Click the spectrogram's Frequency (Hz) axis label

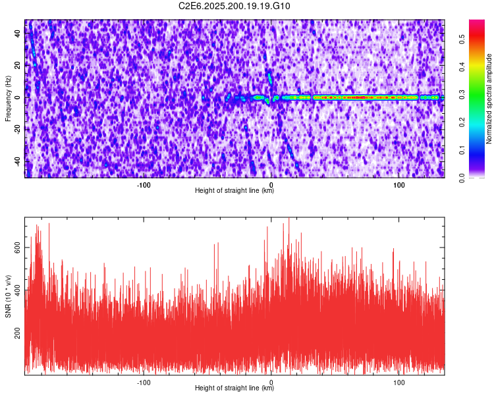[x=8, y=98]
